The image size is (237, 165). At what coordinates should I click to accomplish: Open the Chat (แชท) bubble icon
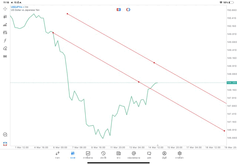(x=149, y=155)
